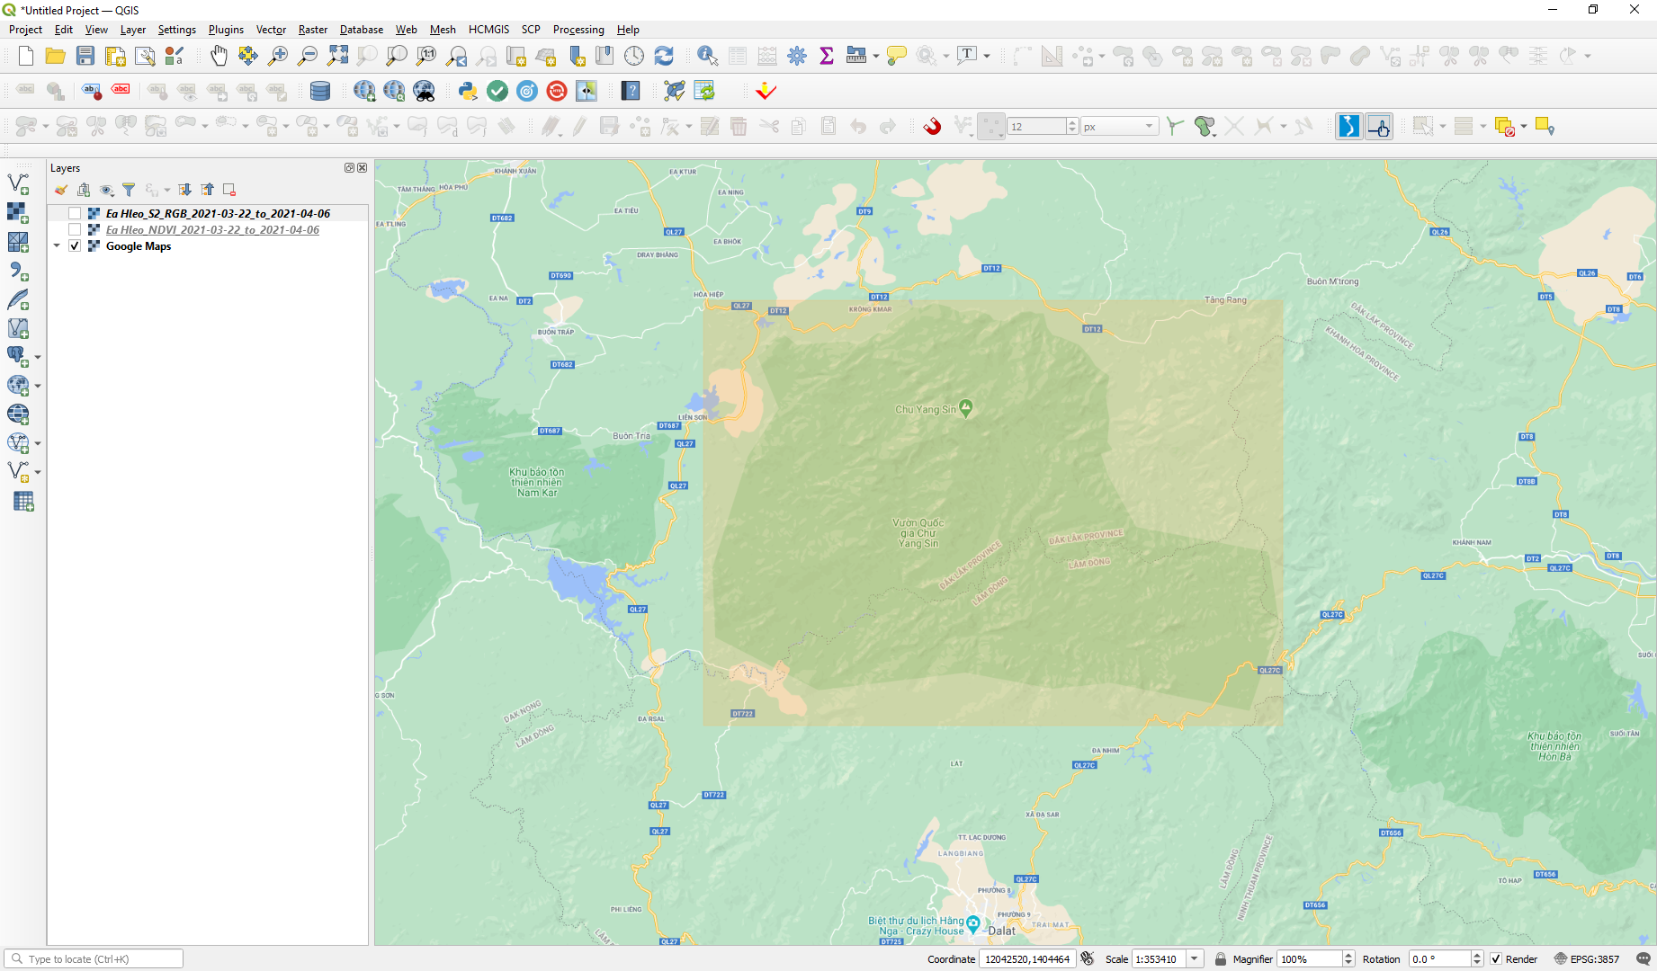Open the SCP menu
The width and height of the screenshot is (1657, 971).
[x=531, y=30]
